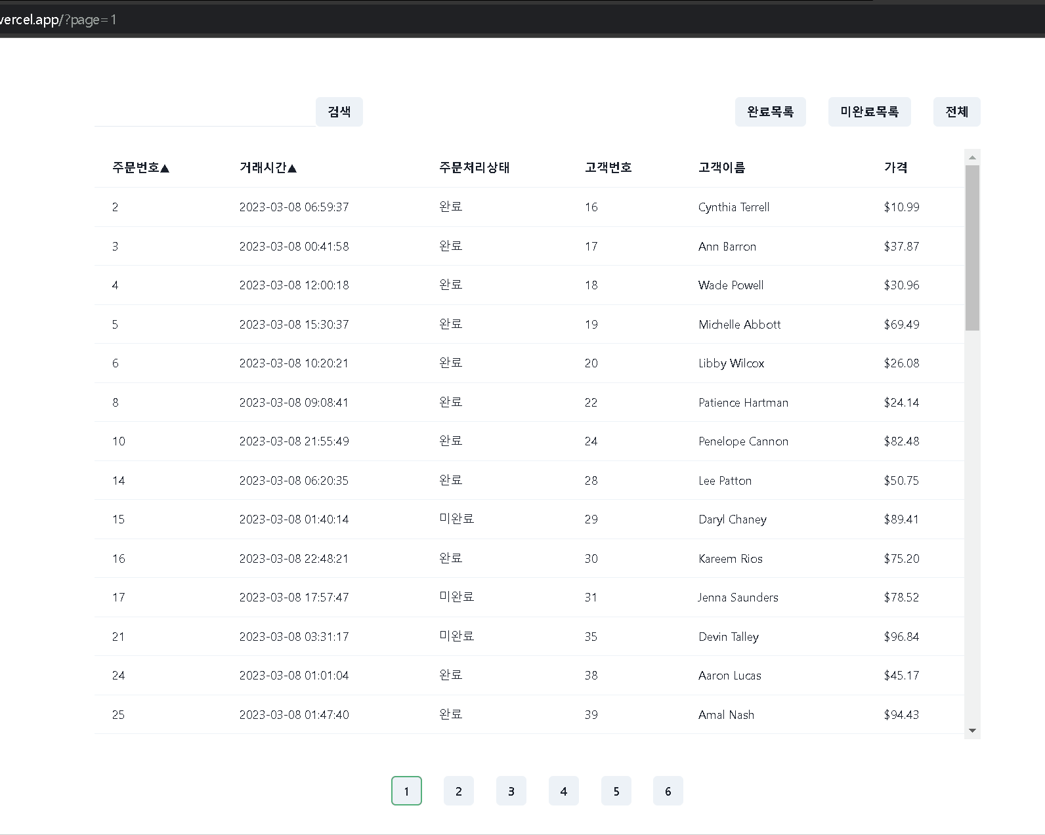The image size is (1045, 835).
Task: Show the 완료목록 completed list
Action: click(770, 112)
